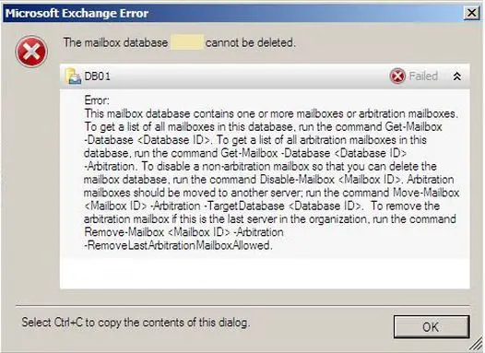This screenshot has width=485, height=353.
Task: Click the Microsoft Exchange Error title bar
Action: (232, 13)
